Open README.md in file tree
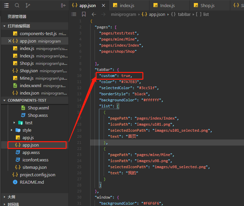This screenshot has height=206, width=244. [35, 182]
